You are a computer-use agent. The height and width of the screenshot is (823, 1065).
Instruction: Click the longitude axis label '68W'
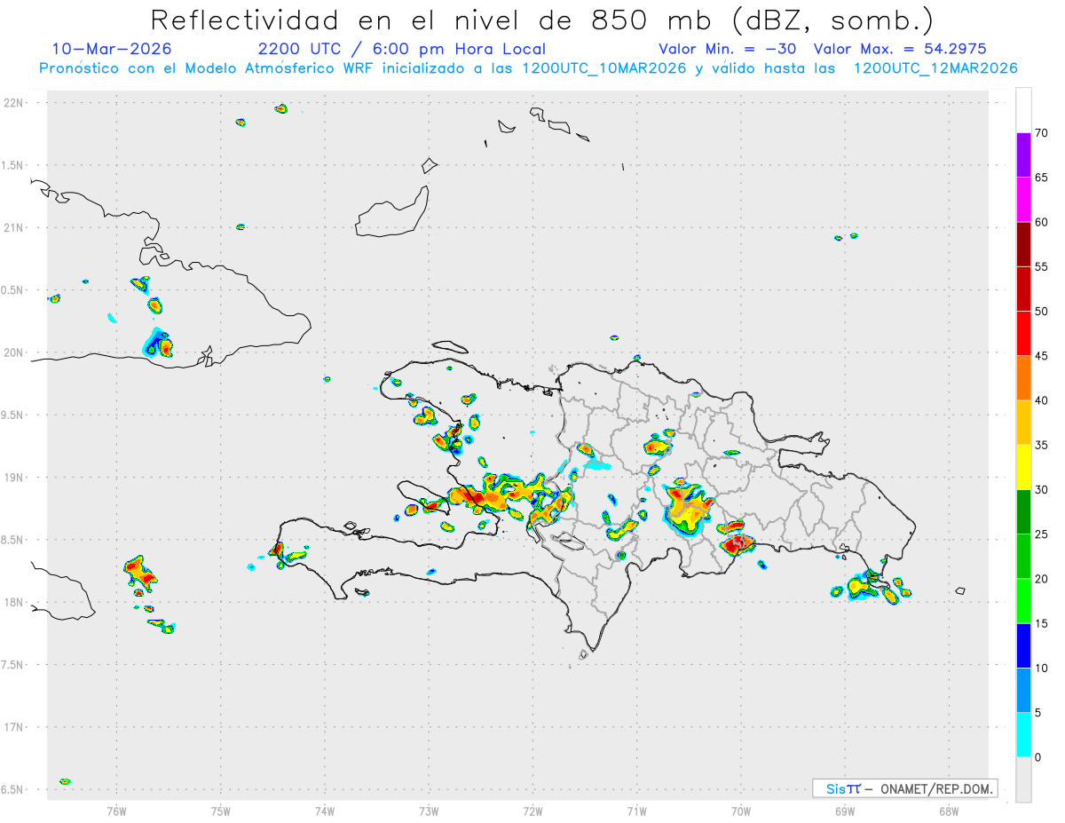coord(948,811)
